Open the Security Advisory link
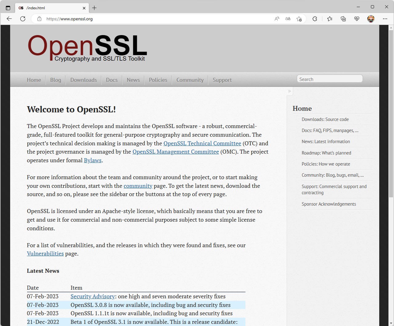 point(93,296)
